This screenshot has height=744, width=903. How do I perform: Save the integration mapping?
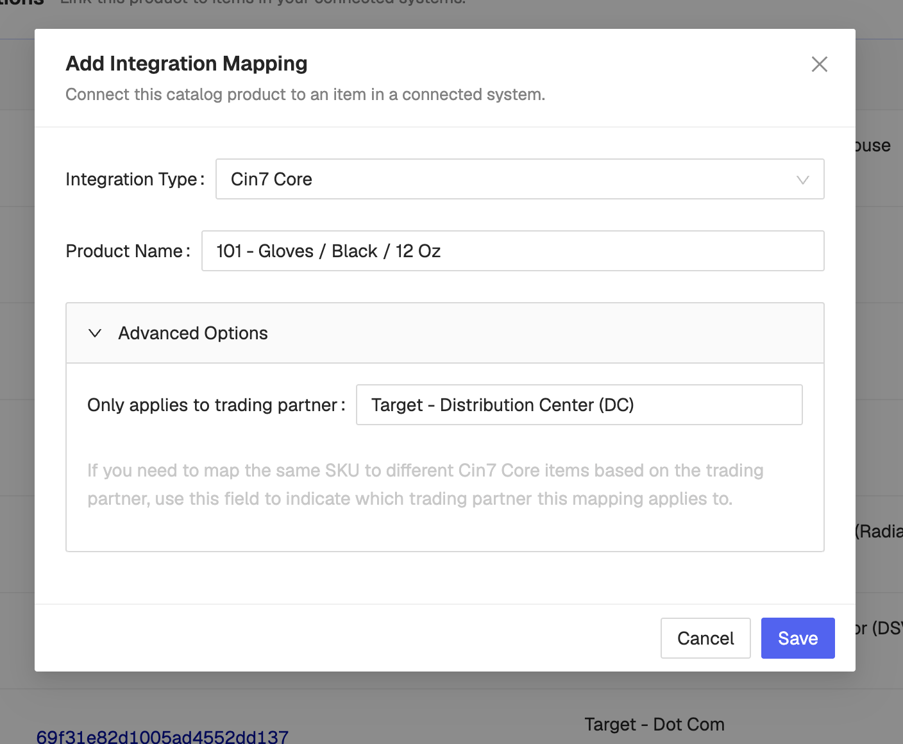(x=798, y=638)
